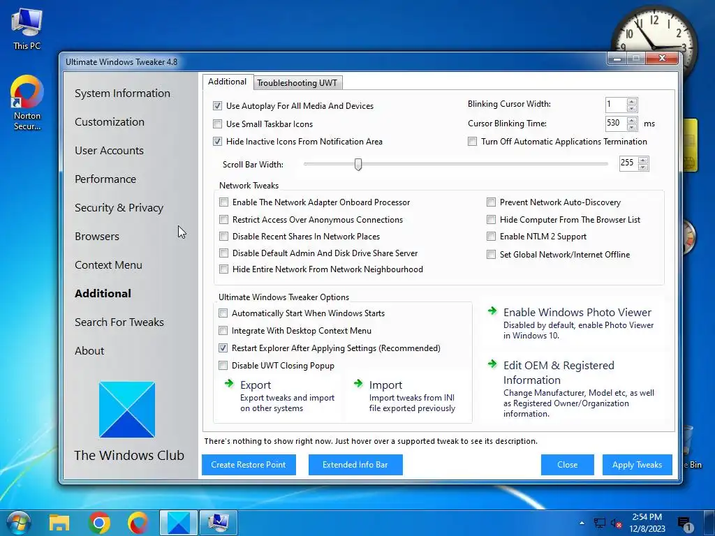Enable NTLM 2 Support checkbox

click(x=491, y=236)
